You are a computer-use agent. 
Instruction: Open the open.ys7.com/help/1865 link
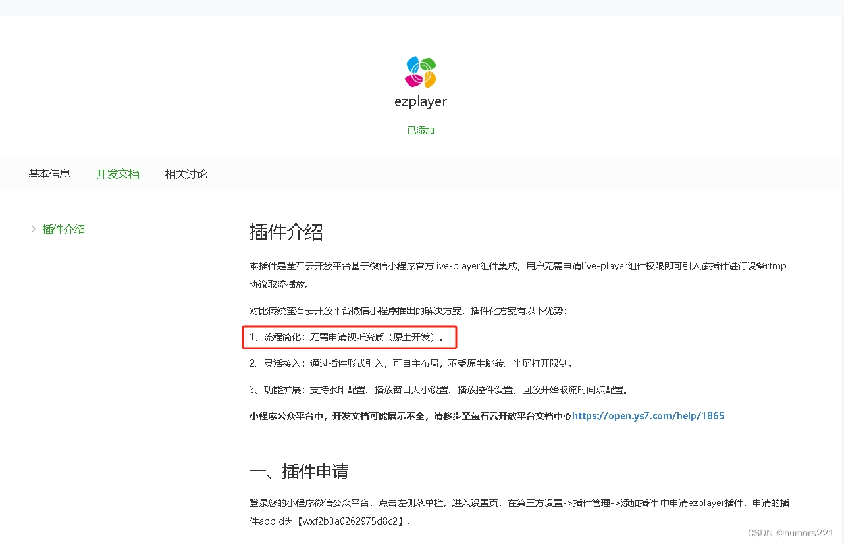648,416
